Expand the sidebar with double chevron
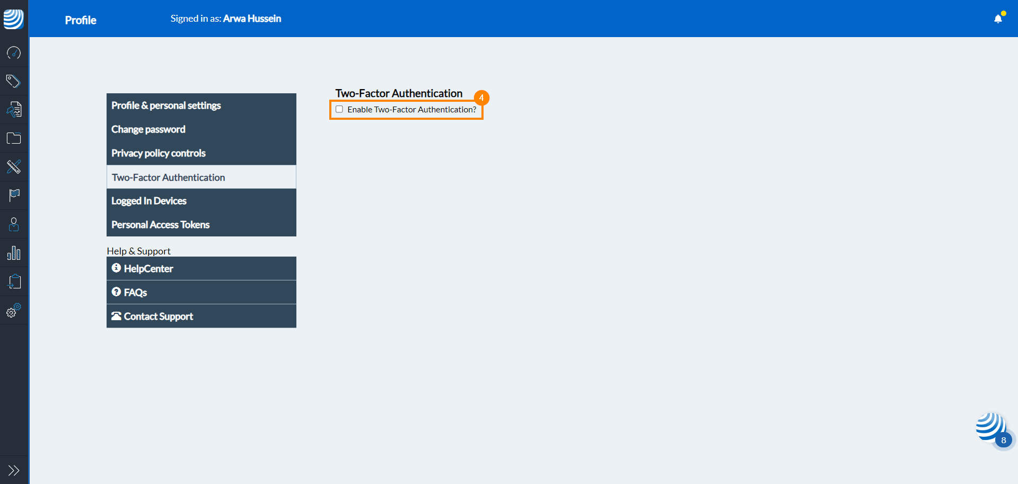The image size is (1018, 484). (x=14, y=470)
